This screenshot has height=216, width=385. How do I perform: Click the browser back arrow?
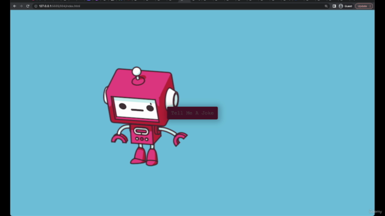click(14, 6)
